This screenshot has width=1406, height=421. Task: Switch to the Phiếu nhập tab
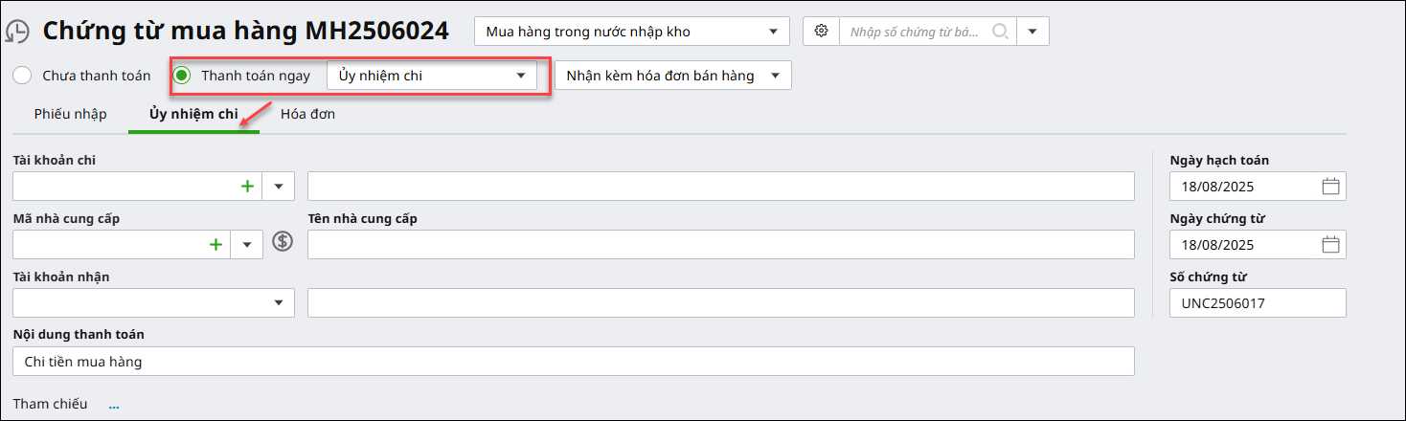point(71,114)
